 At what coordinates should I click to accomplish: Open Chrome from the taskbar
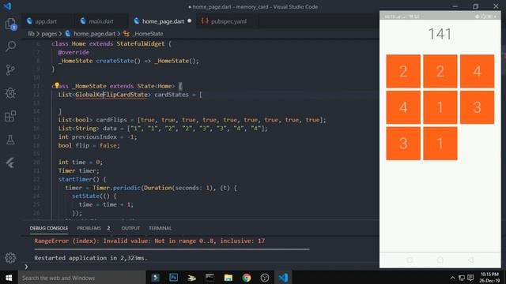click(x=247, y=278)
